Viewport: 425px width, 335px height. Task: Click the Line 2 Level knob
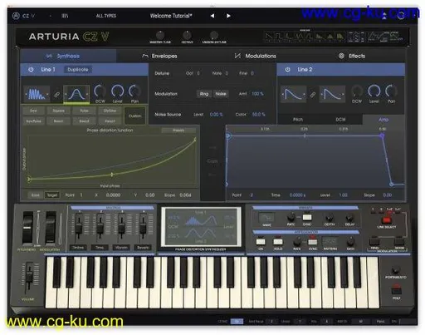(374, 91)
